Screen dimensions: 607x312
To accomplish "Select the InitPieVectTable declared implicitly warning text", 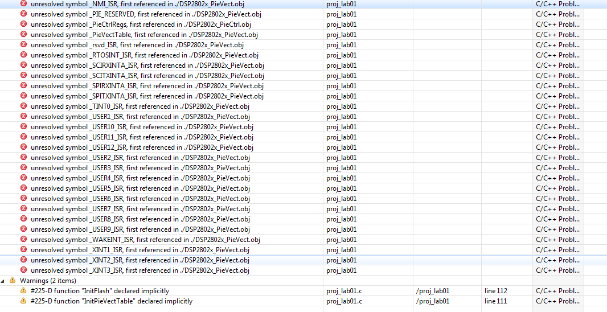I will tap(112, 301).
